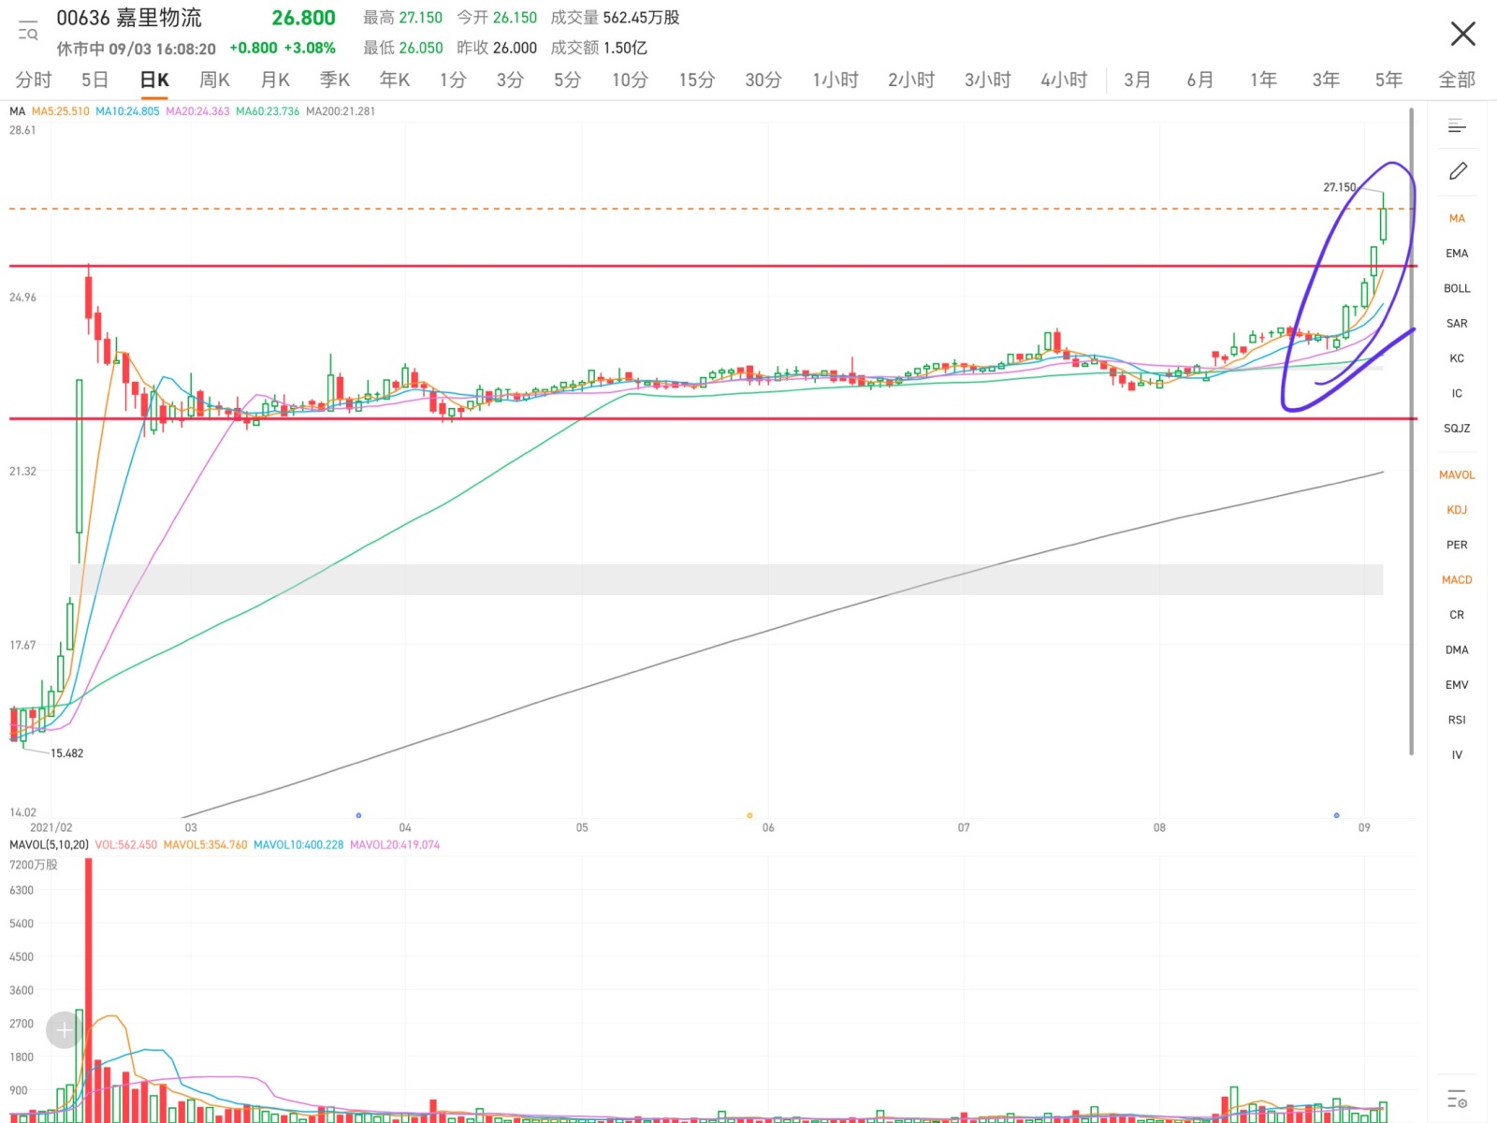
Task: Toggle the SQJZ overlay indicator
Action: click(x=1457, y=429)
